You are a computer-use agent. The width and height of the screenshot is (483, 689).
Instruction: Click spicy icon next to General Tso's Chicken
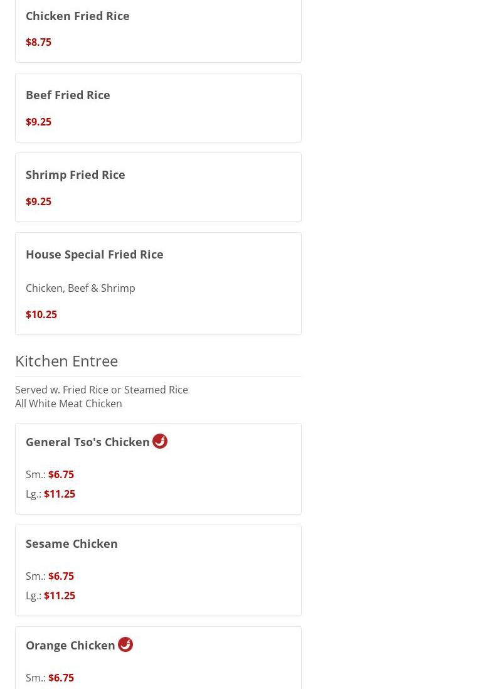[x=160, y=441]
